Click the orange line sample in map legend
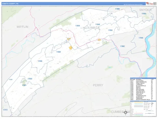158x119 pixels. tap(139, 102)
